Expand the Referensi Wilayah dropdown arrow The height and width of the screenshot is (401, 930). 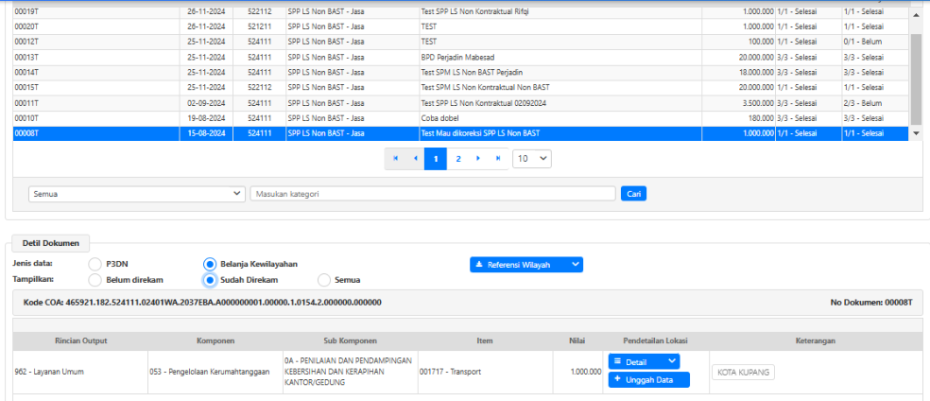tap(575, 265)
